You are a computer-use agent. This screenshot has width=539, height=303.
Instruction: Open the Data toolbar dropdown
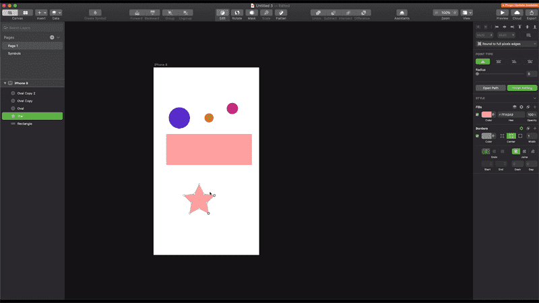coord(56,13)
